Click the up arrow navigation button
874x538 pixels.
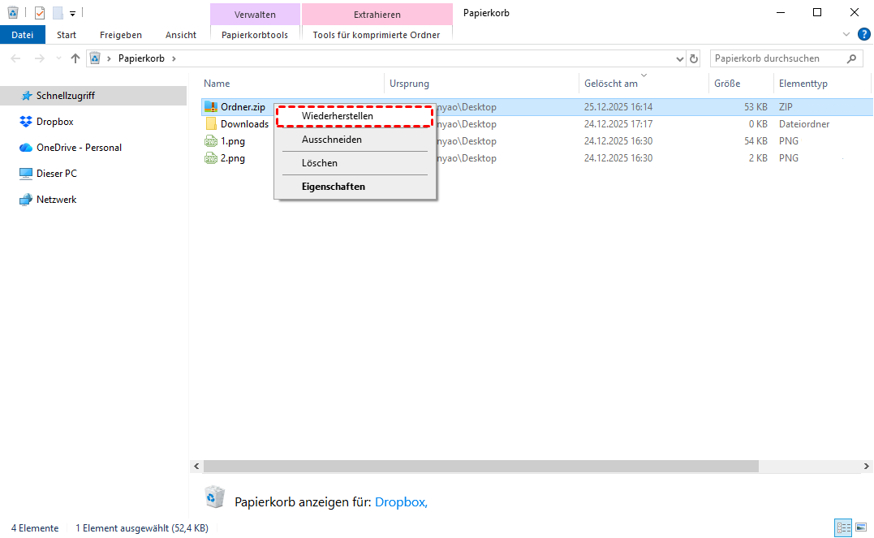pyautogui.click(x=75, y=58)
